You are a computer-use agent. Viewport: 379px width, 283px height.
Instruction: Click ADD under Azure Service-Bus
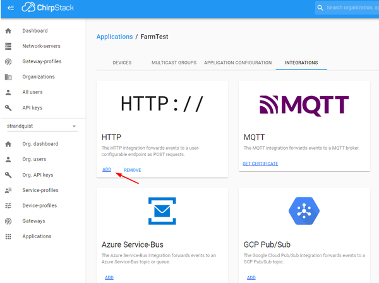coord(109,277)
